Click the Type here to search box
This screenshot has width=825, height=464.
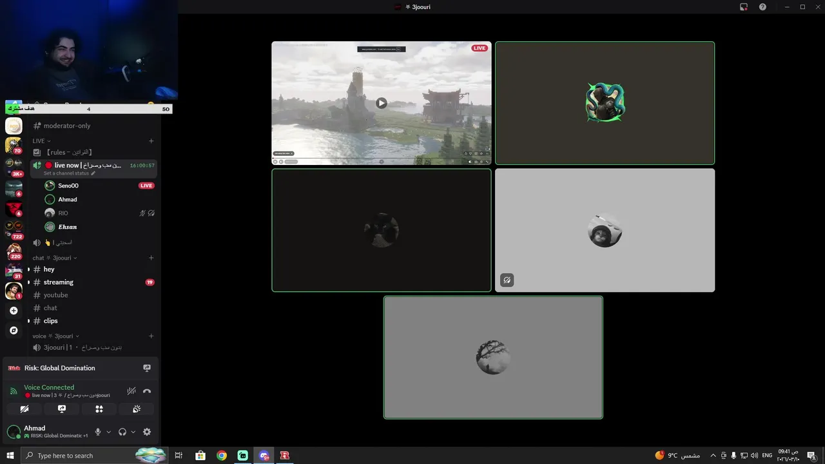tap(94, 456)
